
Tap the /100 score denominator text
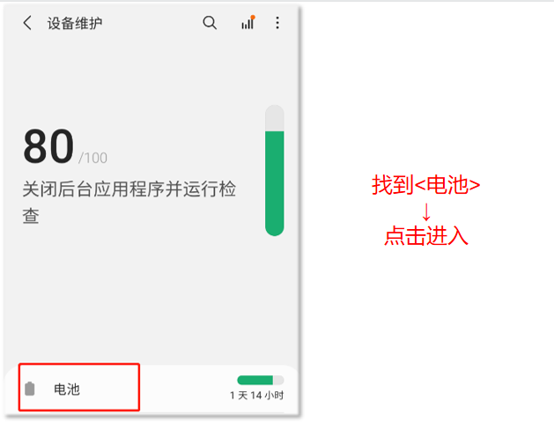[92, 158]
